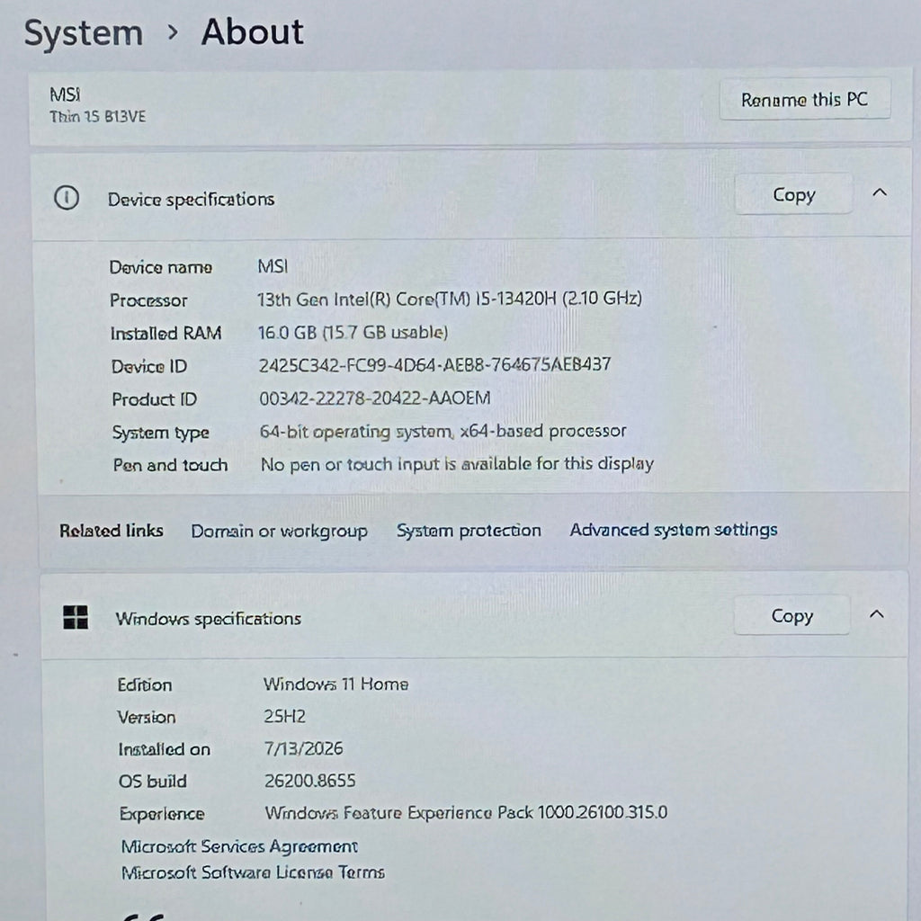Screen dimensions: 921x921
Task: Click the Installed on label
Action: (x=164, y=749)
